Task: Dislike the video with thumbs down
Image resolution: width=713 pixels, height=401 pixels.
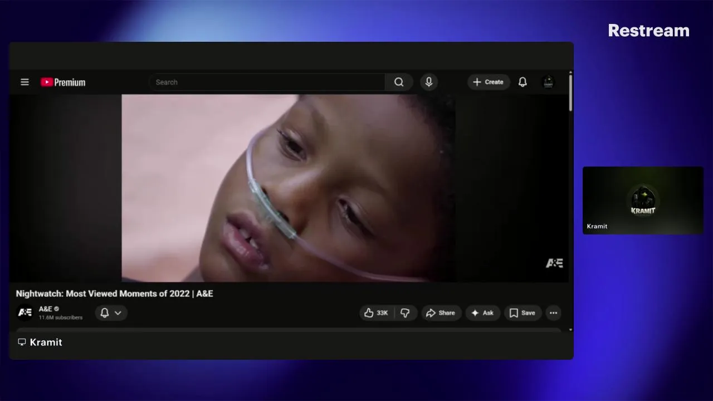Action: [405, 313]
